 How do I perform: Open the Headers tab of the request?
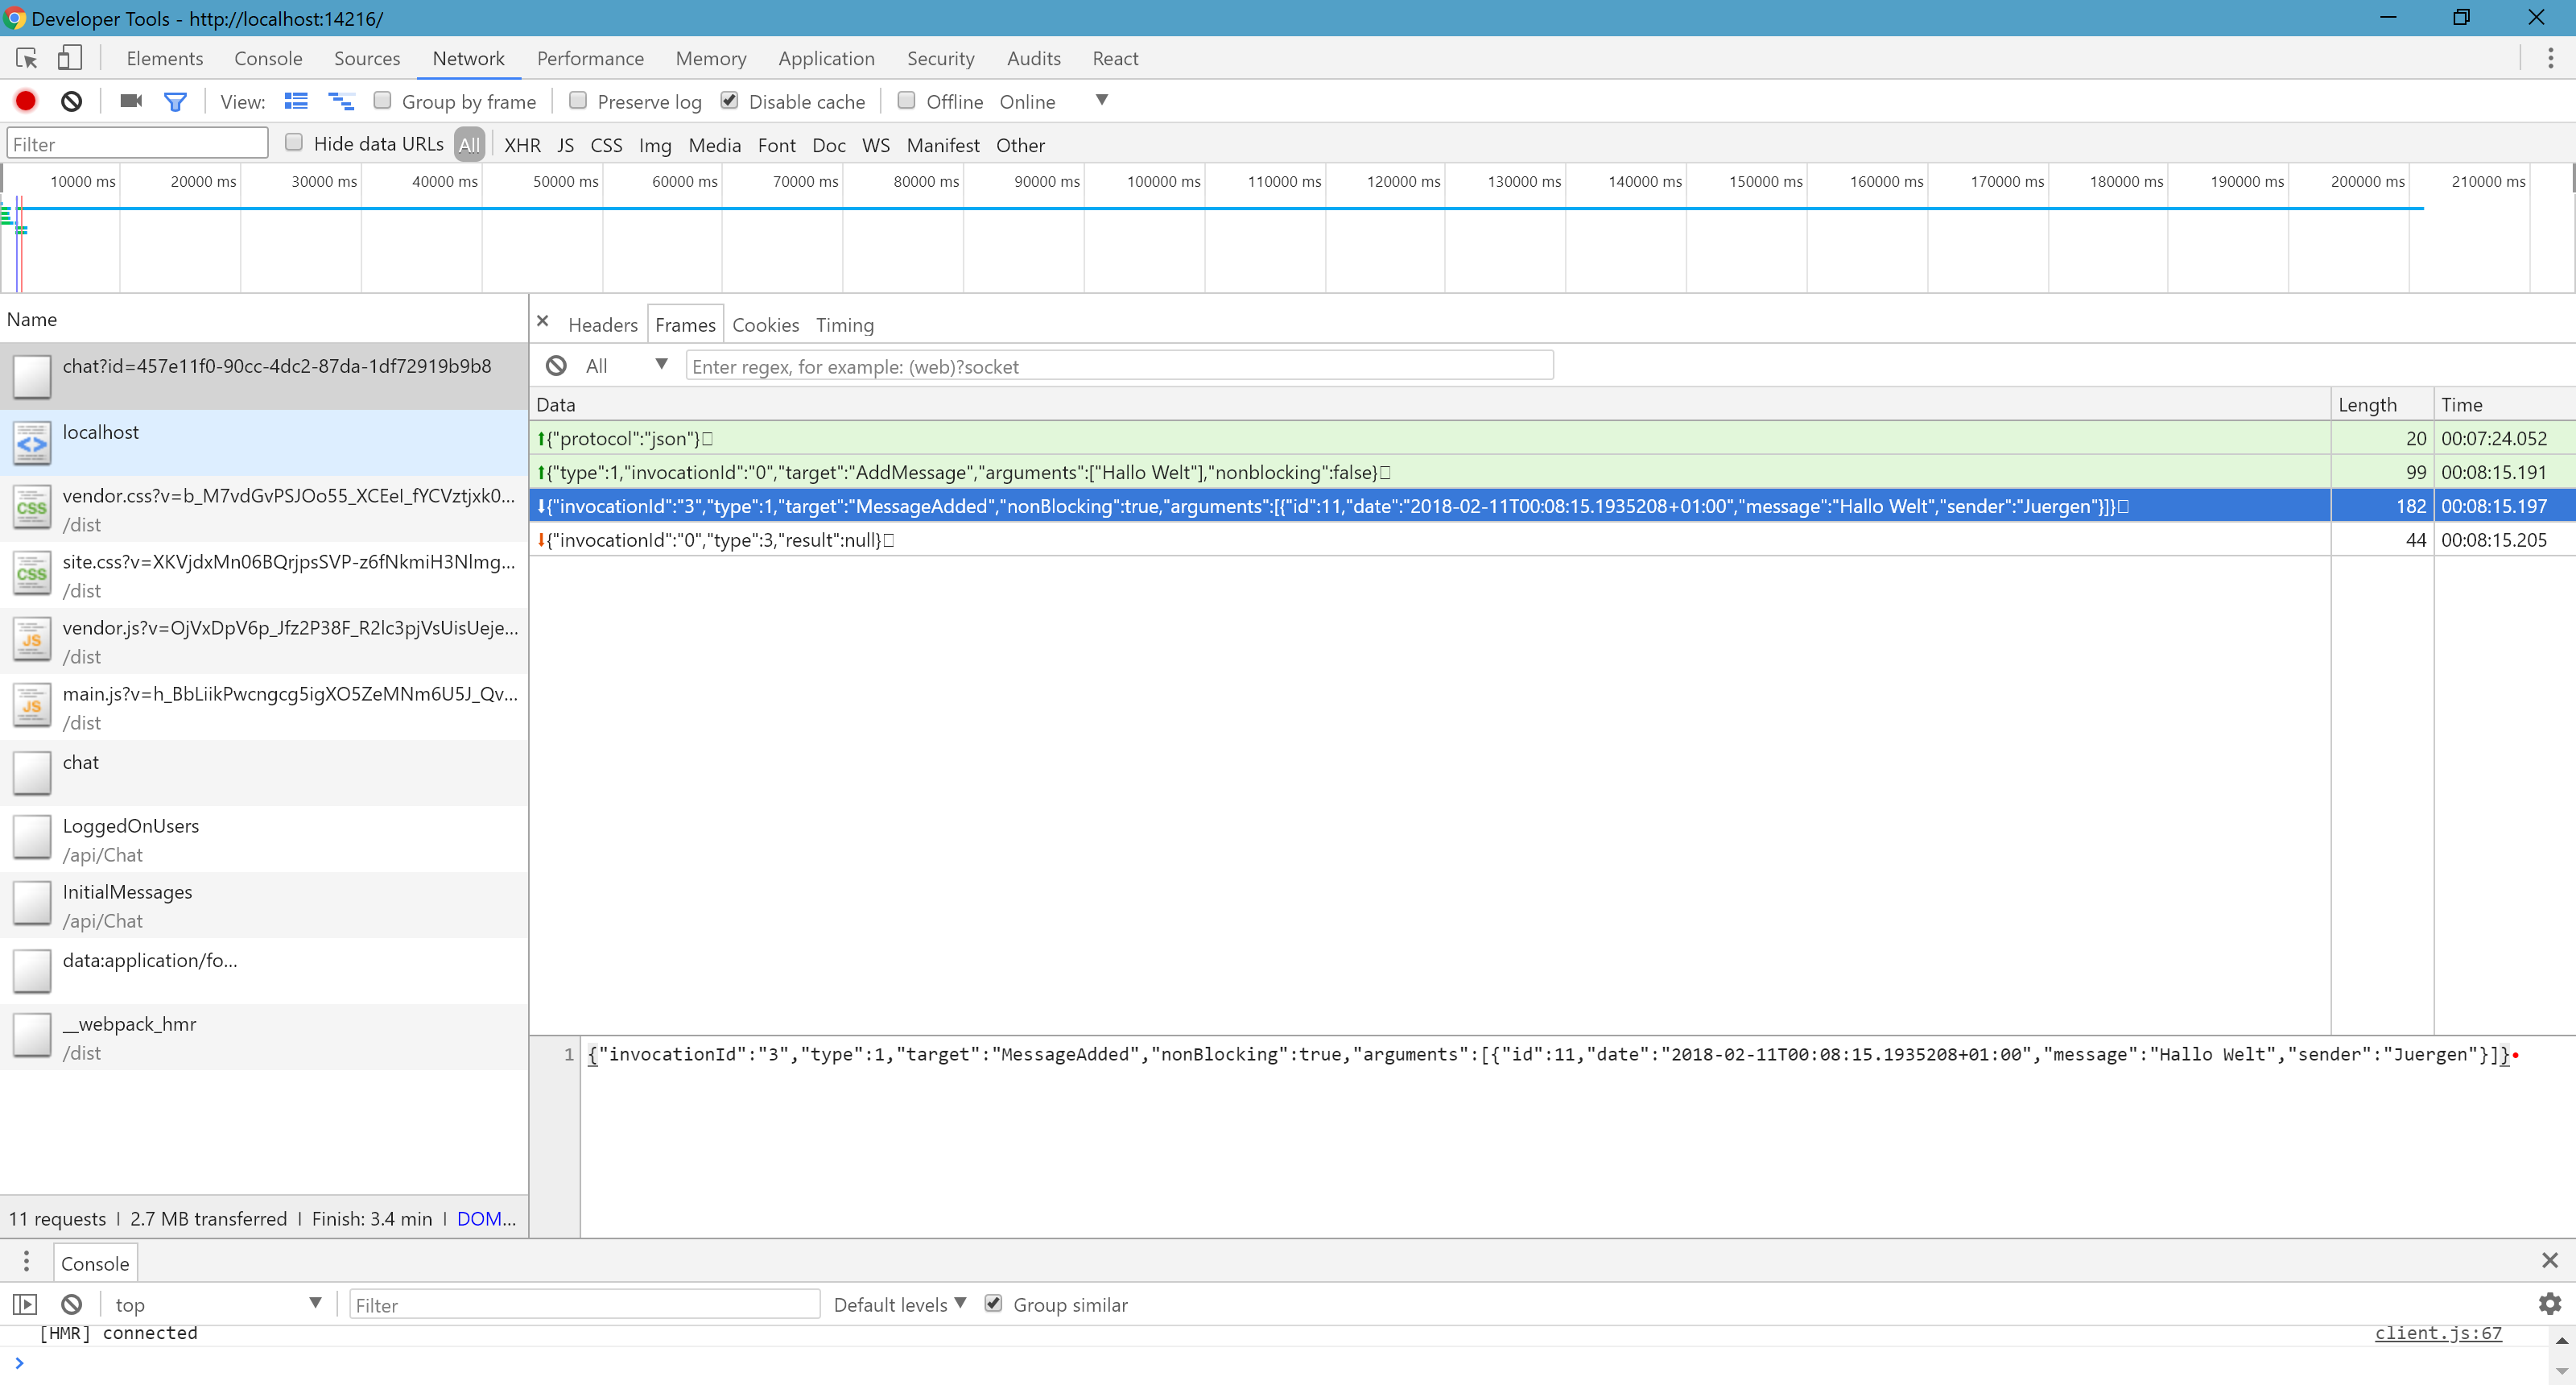602,324
